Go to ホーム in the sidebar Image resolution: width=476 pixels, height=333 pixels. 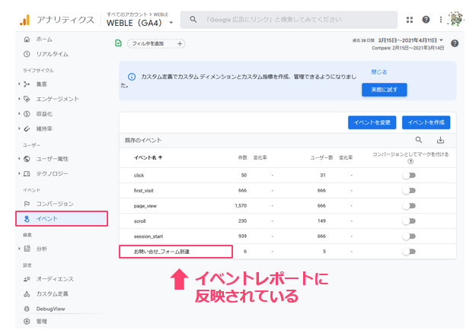tap(44, 40)
